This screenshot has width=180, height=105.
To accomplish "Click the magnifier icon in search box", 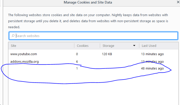I will pos(13,36).
